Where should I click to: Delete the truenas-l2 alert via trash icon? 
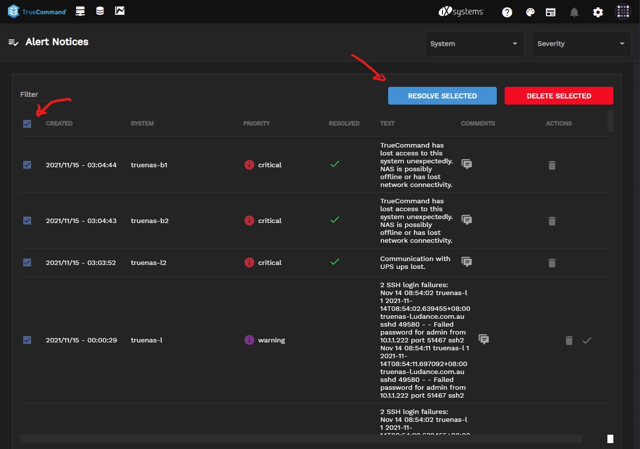[552, 263]
